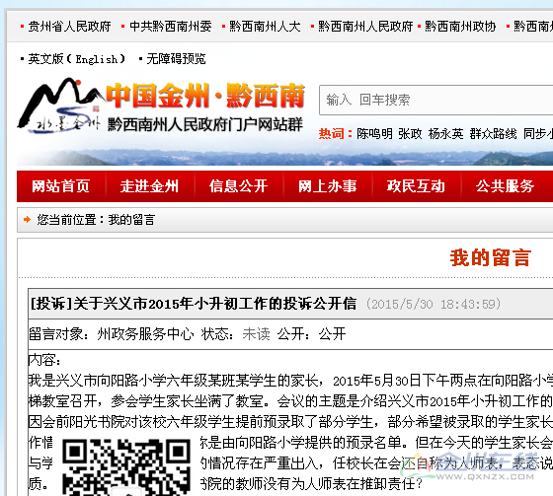Click the 未读 status text

click(257, 334)
